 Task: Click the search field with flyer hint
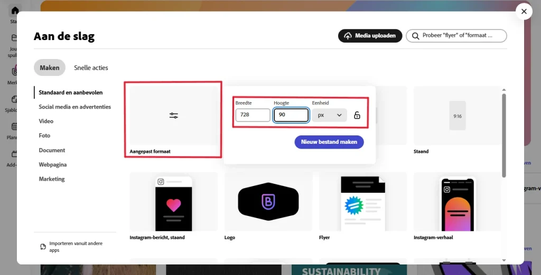[x=456, y=36]
